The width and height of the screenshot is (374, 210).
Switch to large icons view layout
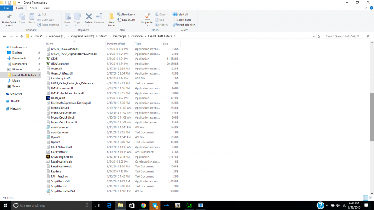370,198
